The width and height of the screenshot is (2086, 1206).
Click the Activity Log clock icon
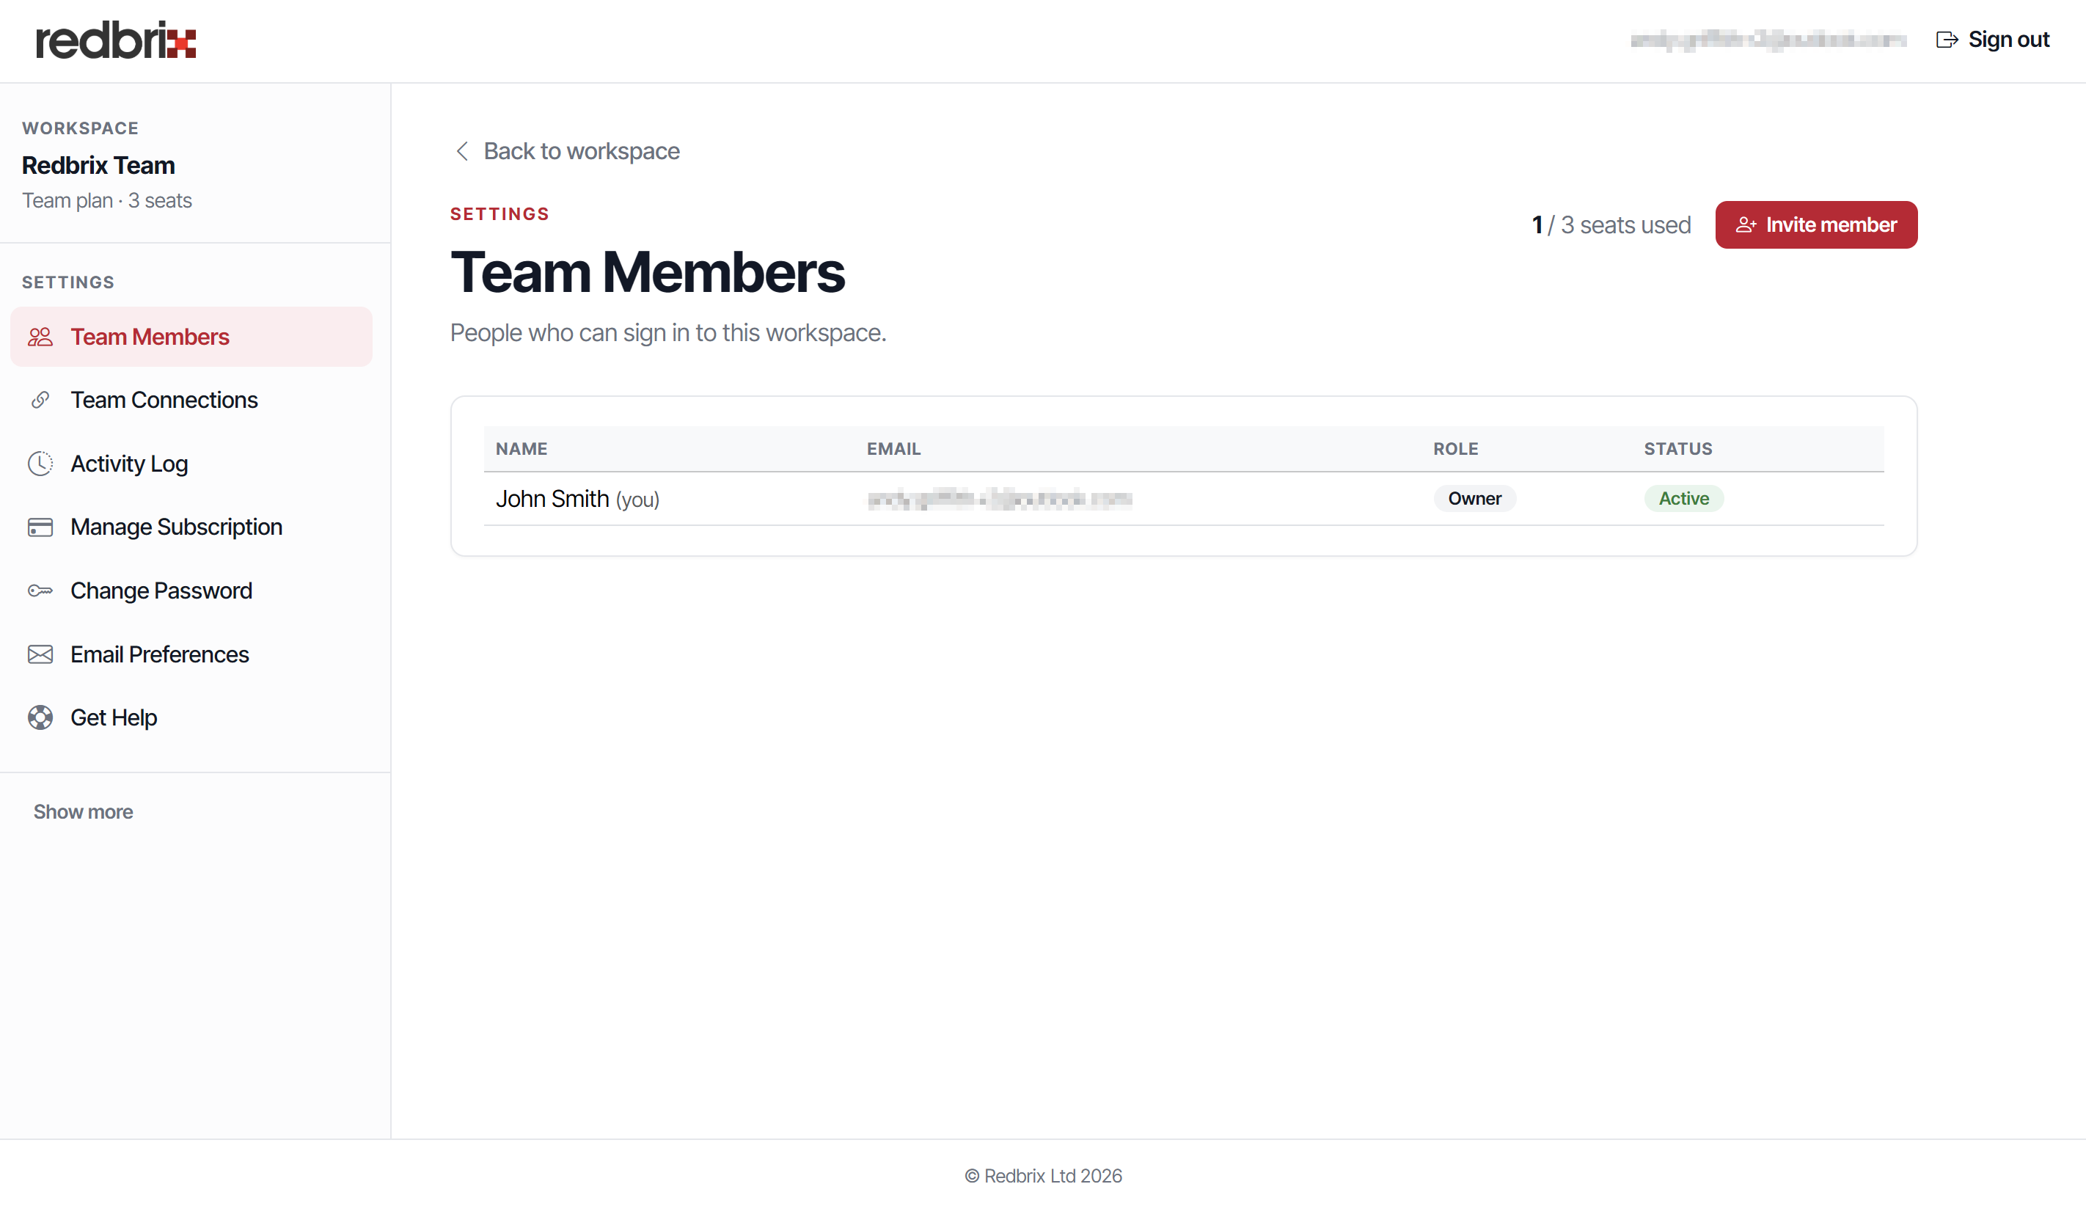point(40,464)
